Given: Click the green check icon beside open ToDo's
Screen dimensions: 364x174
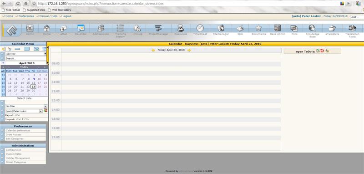Looking at the screenshot, I should tap(318, 51).
